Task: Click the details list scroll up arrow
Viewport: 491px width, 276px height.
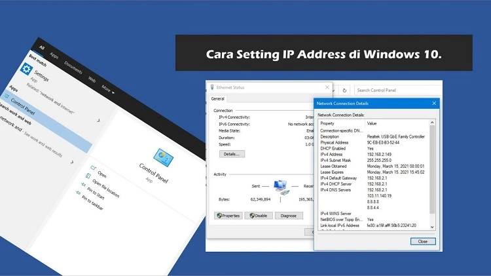Action: pyautogui.click(x=432, y=123)
